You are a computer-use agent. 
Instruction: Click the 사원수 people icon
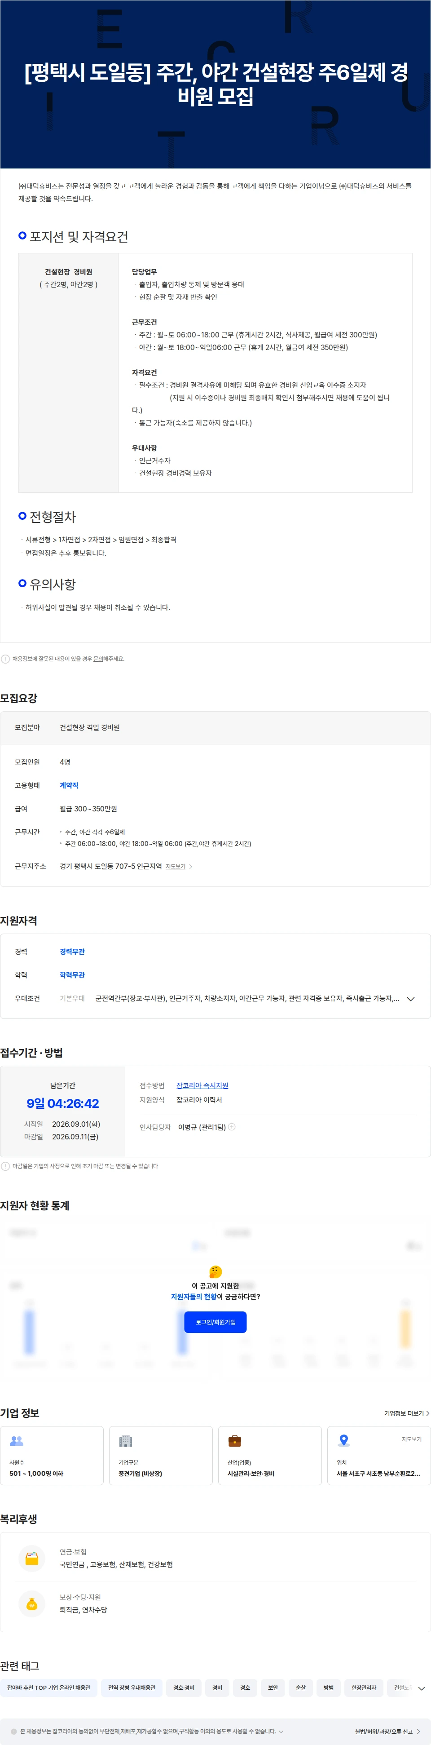17,1440
